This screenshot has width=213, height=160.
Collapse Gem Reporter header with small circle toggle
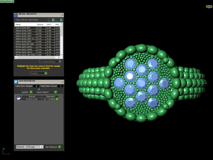coord(39,89)
